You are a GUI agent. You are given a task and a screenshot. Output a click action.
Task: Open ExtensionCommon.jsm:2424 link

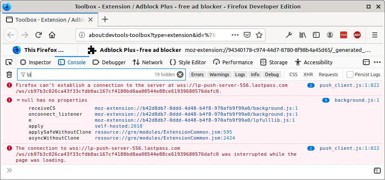point(165,138)
